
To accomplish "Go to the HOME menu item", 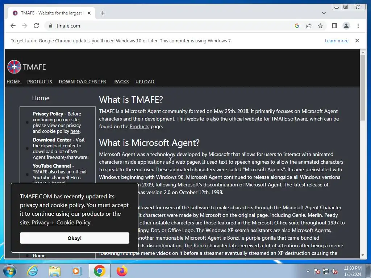I will pyautogui.click(x=13, y=81).
